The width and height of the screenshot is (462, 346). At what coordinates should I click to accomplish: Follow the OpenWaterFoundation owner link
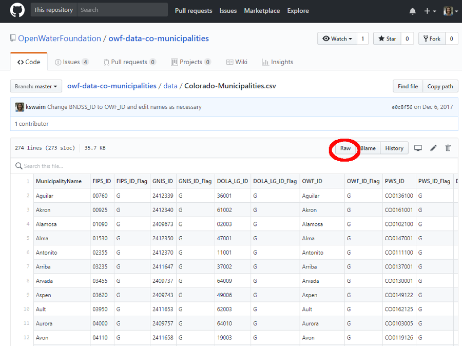[x=60, y=39]
